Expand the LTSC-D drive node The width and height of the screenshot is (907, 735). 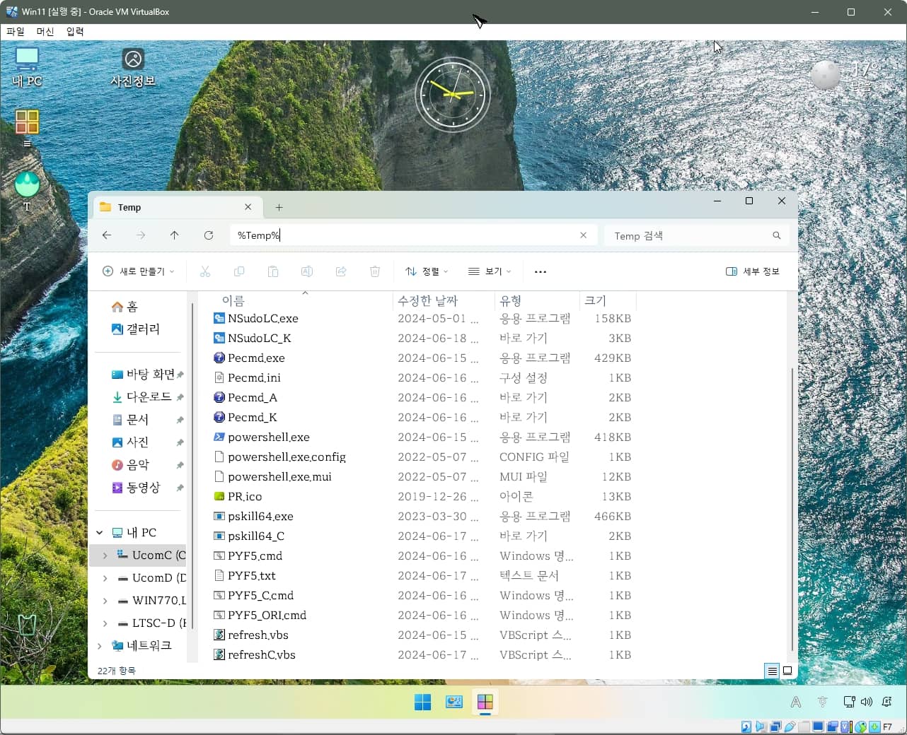tap(105, 623)
